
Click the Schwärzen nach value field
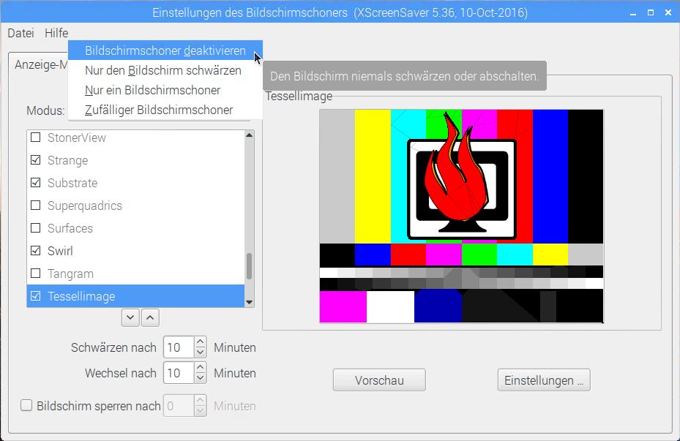179,347
